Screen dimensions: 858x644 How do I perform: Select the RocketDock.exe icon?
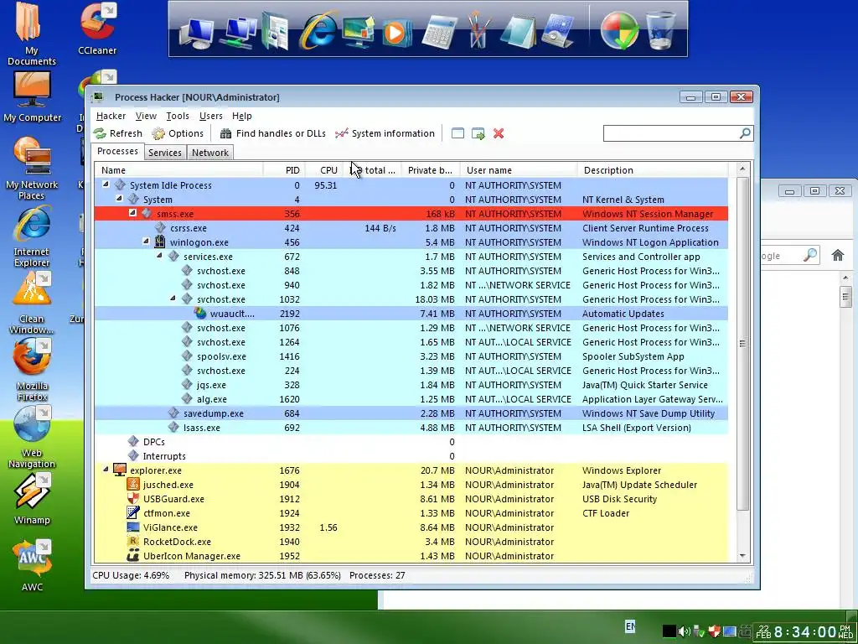click(x=133, y=541)
